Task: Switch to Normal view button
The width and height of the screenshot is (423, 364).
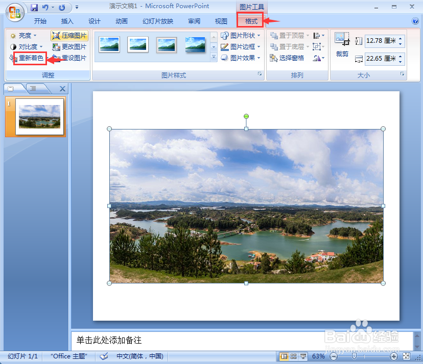Action: (284, 356)
